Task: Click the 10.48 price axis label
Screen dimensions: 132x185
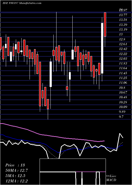Action: click(123, 97)
